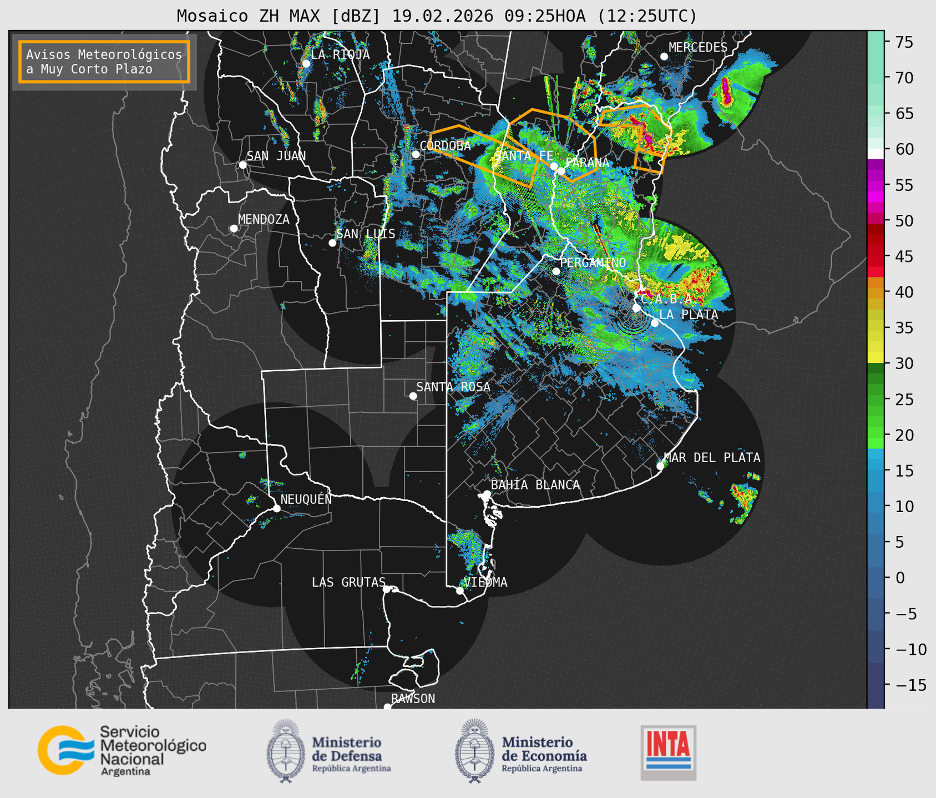Click the SAN JUAN city marker dot
The image size is (936, 798).
coord(242,165)
